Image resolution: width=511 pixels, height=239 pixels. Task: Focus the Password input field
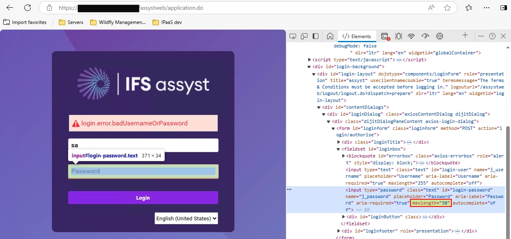point(143,171)
